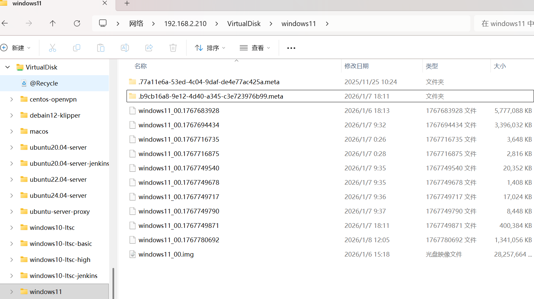Expand the chevron after VirtualDisk in address bar
The image size is (534, 299).
[x=271, y=23]
